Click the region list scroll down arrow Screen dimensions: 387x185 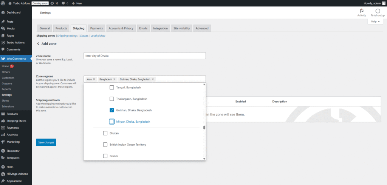pyautogui.click(x=204, y=159)
